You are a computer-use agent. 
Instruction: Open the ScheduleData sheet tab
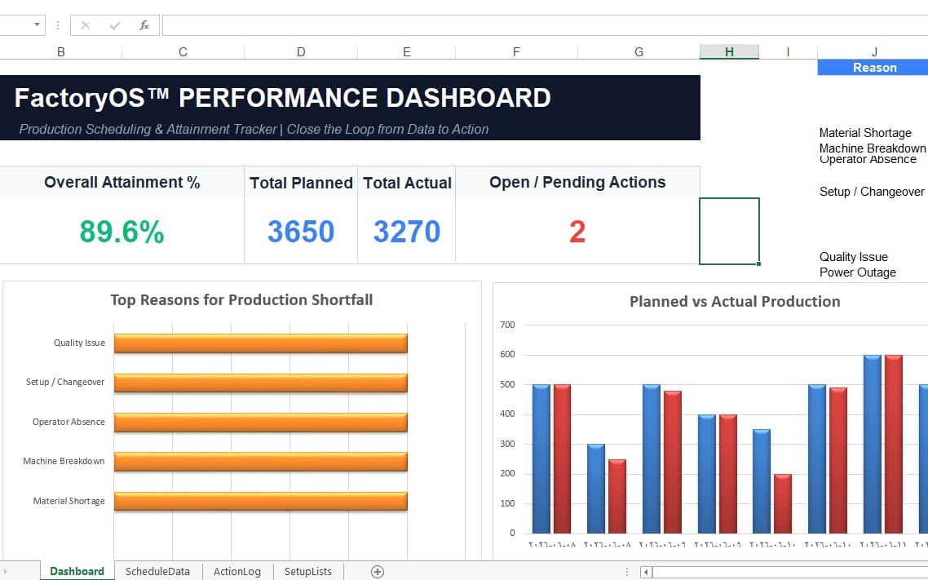point(157,571)
